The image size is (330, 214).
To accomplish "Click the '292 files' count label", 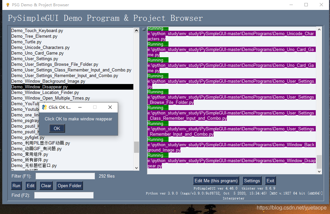I will (107, 176).
